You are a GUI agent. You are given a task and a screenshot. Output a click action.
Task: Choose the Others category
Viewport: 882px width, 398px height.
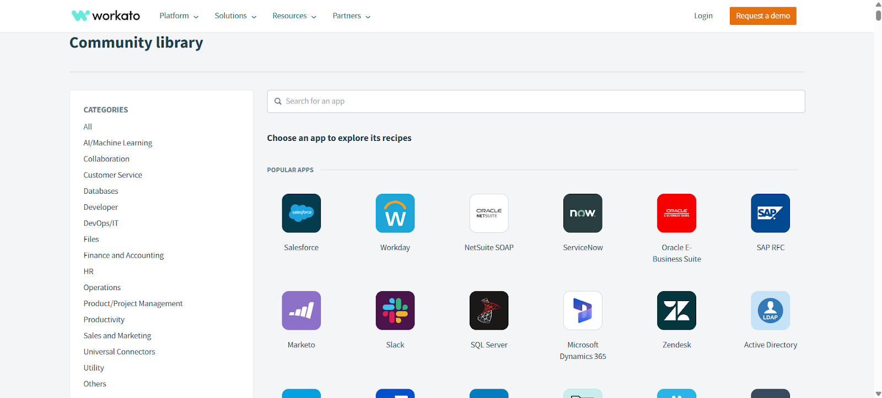[95, 384]
